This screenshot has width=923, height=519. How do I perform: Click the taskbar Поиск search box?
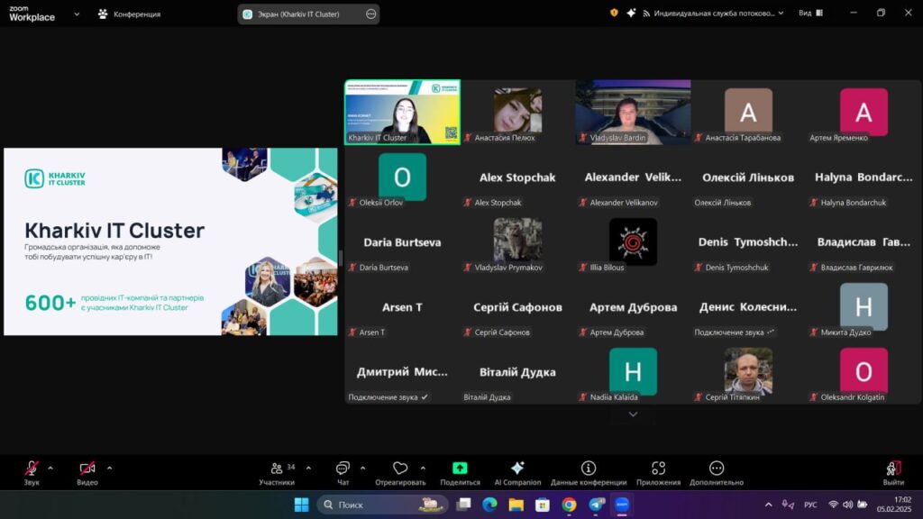382,505
